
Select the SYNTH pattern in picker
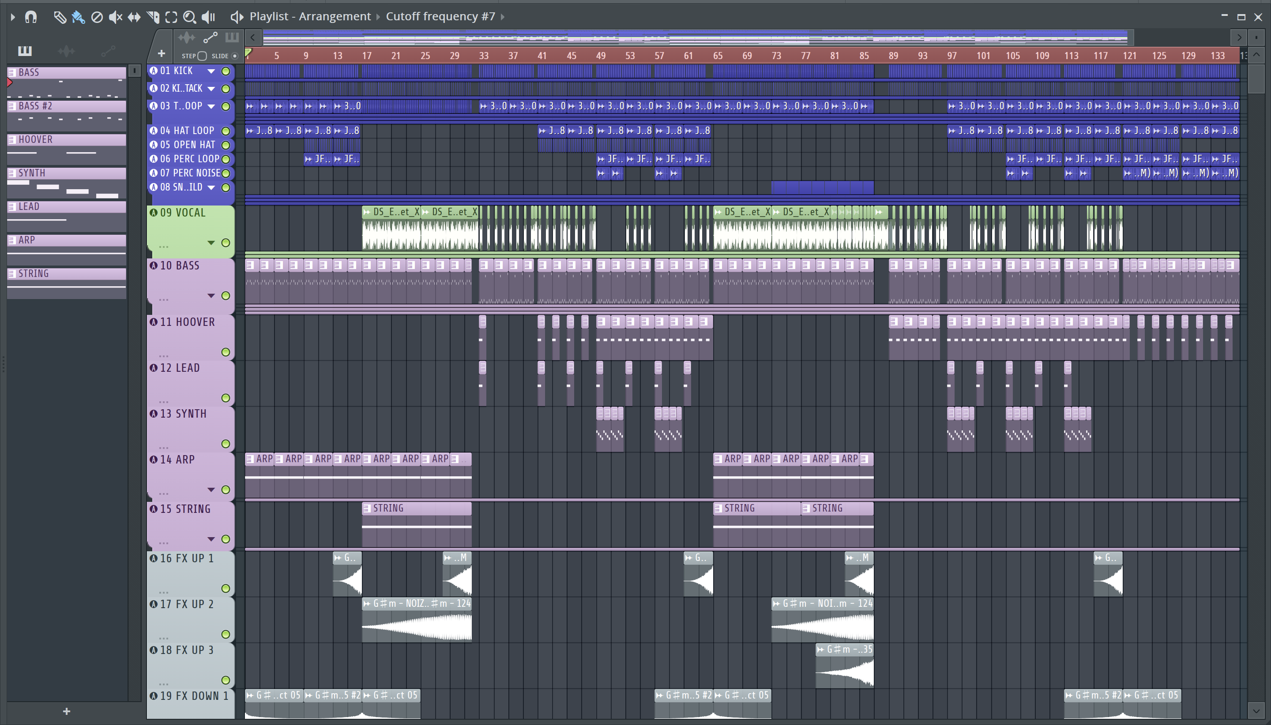[67, 183]
